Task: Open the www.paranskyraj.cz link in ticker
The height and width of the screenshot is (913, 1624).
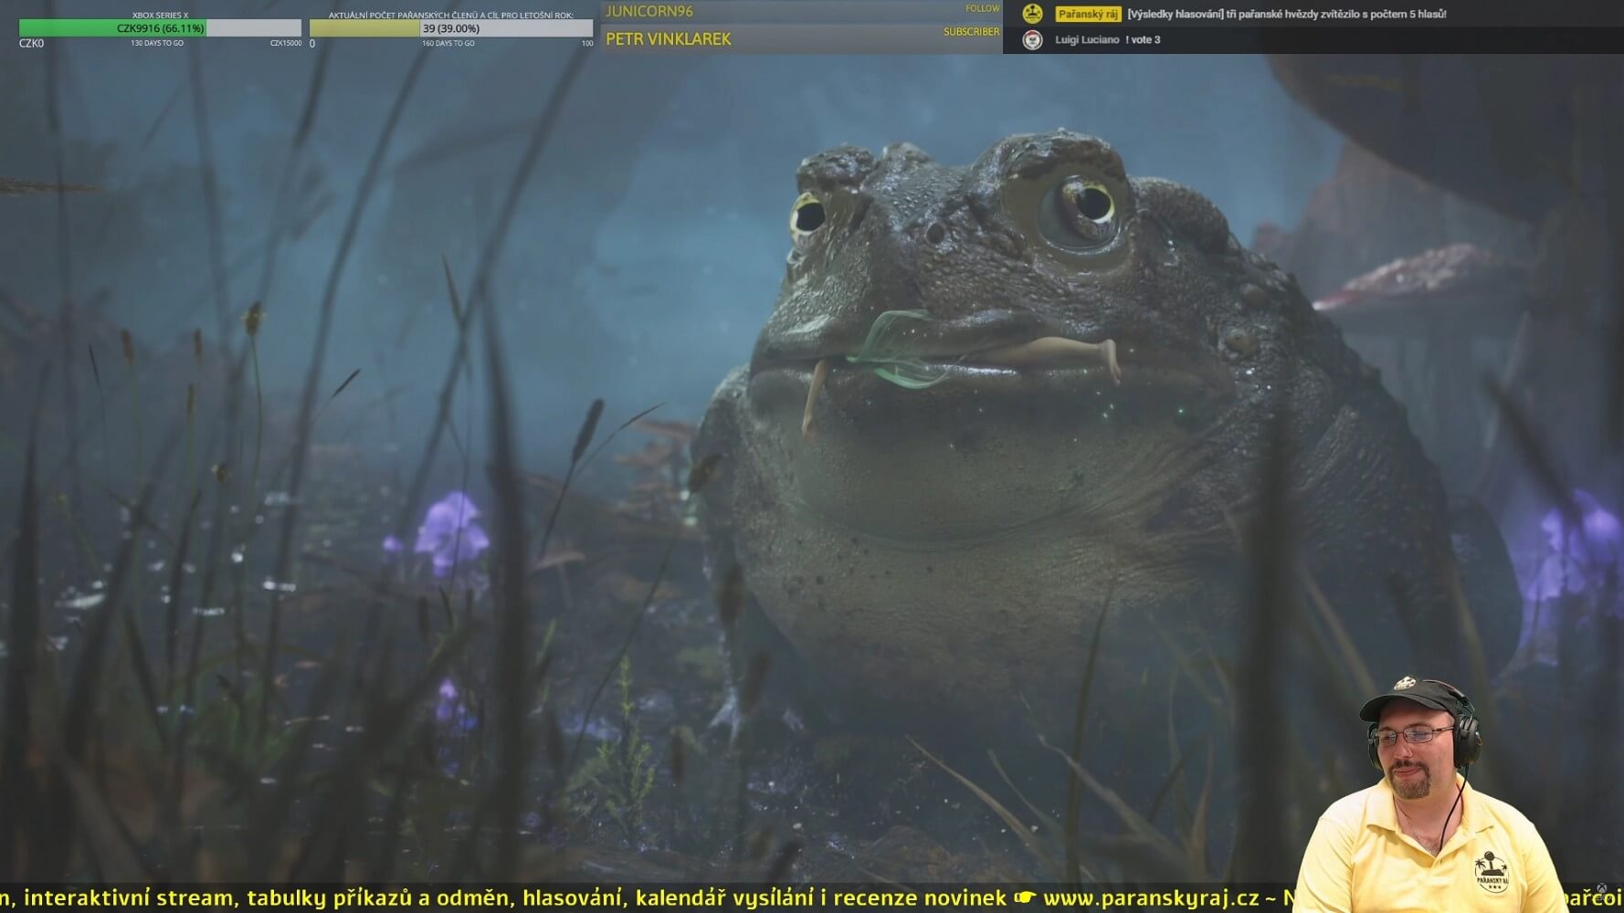Action: click(1150, 898)
